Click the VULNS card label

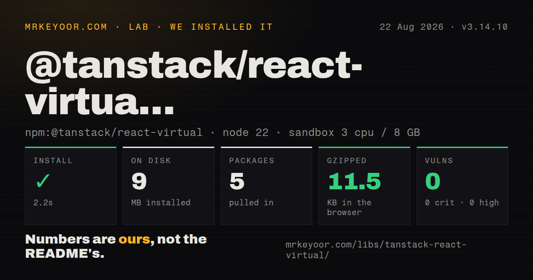click(439, 161)
